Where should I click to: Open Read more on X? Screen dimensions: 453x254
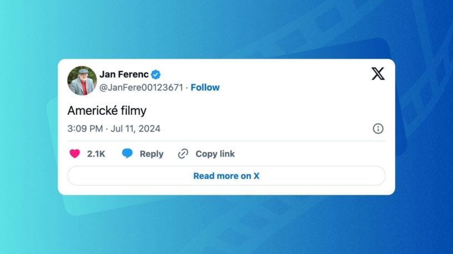click(226, 176)
